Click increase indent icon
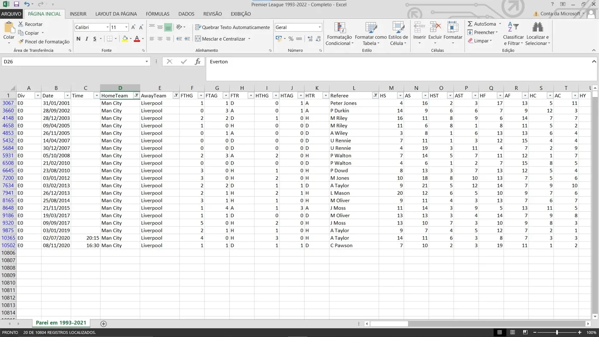The image size is (599, 337). (187, 39)
